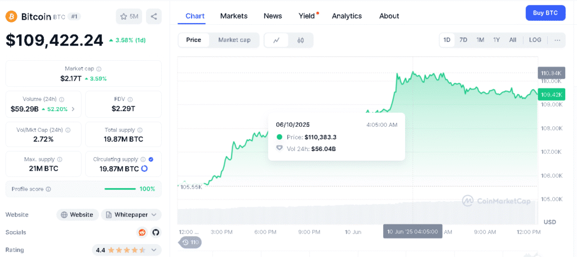This screenshot has height=257, width=577.
Task: Open the GitHub social link icon
Action: (156, 232)
